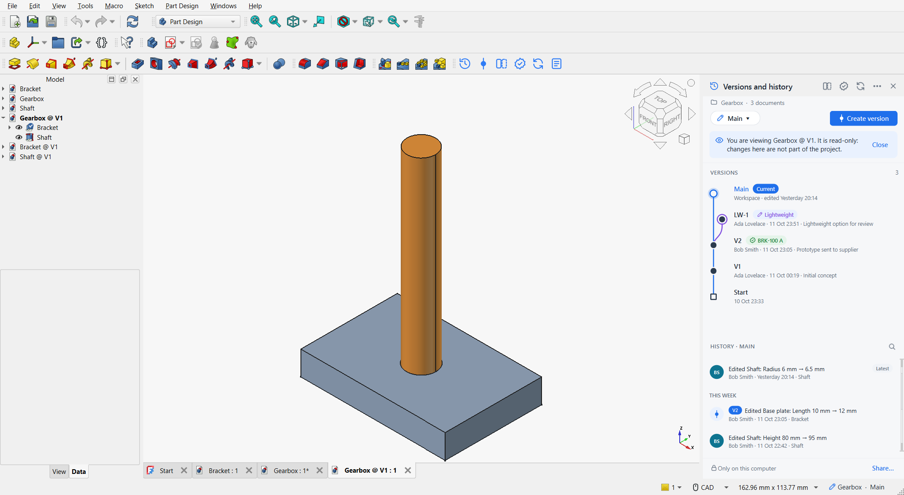Collapse the Gearbox @ V1 tree item
The width and height of the screenshot is (904, 495).
click(x=3, y=118)
